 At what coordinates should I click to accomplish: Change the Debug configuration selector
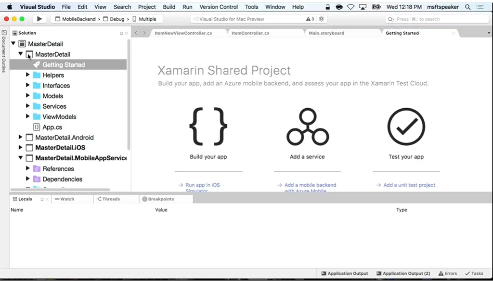(114, 19)
